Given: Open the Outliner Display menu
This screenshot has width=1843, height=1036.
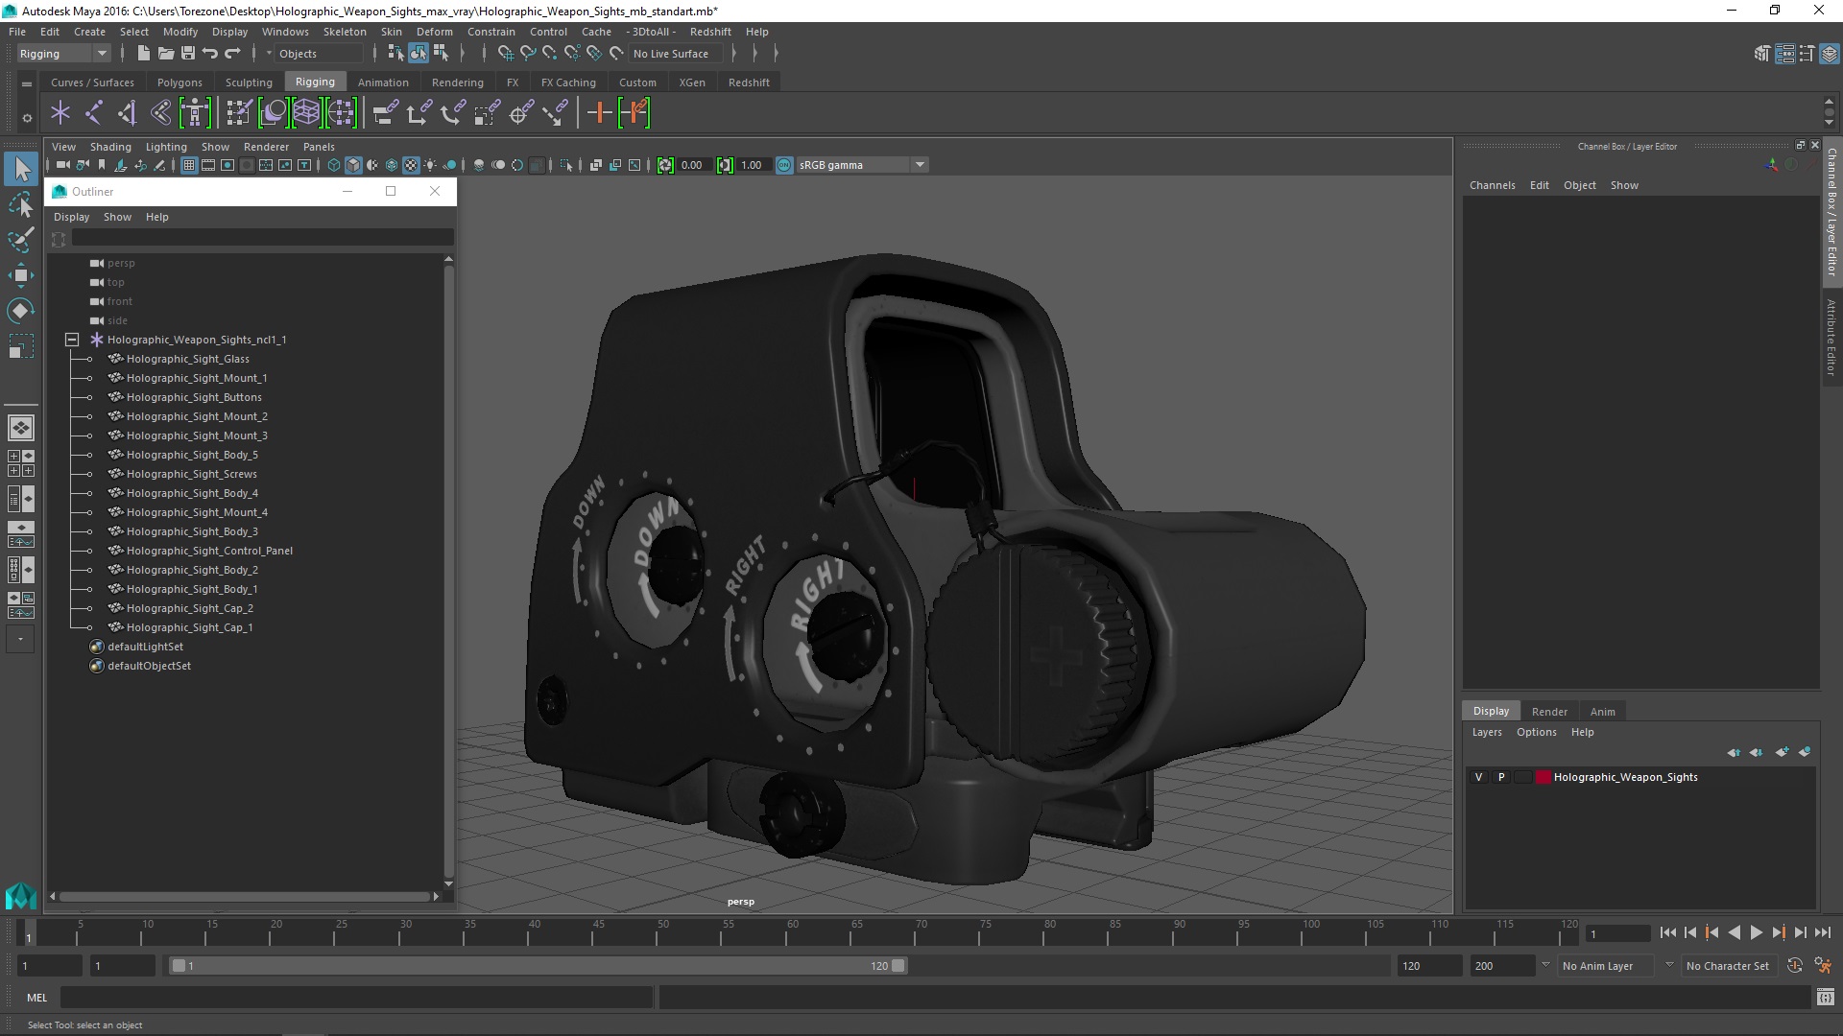Looking at the screenshot, I should click(71, 217).
